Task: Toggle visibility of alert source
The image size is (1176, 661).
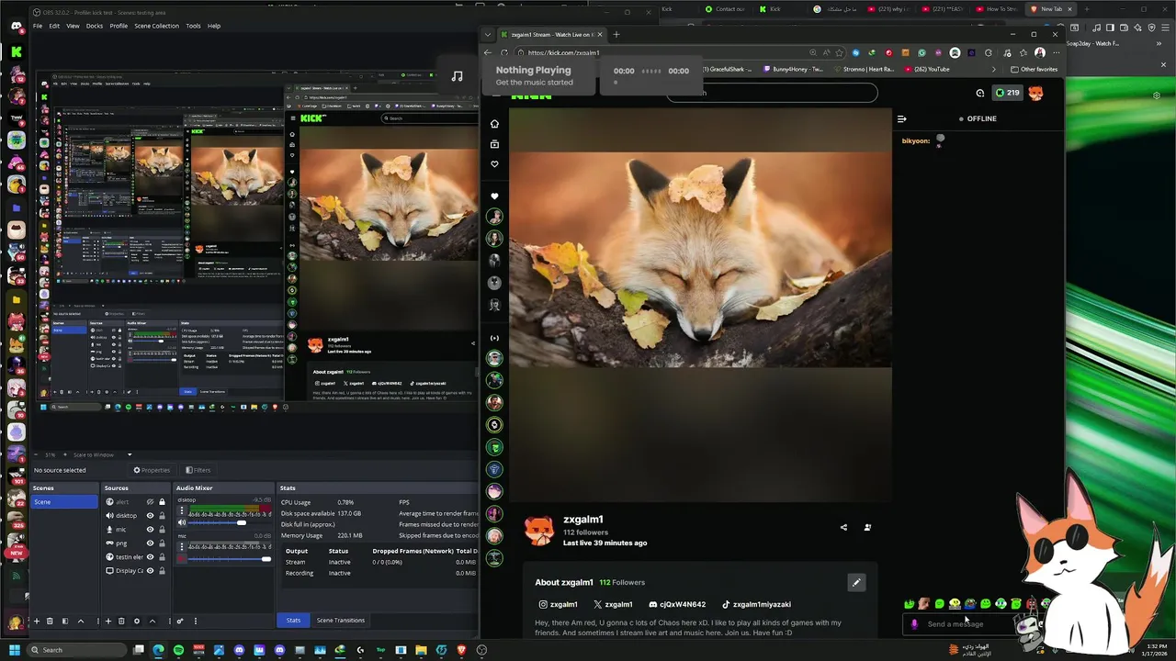Action: pos(151,502)
